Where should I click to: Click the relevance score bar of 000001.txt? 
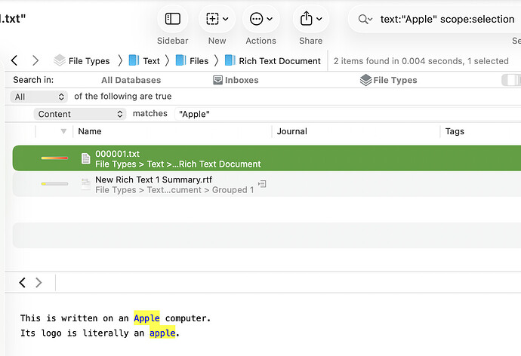click(x=54, y=158)
